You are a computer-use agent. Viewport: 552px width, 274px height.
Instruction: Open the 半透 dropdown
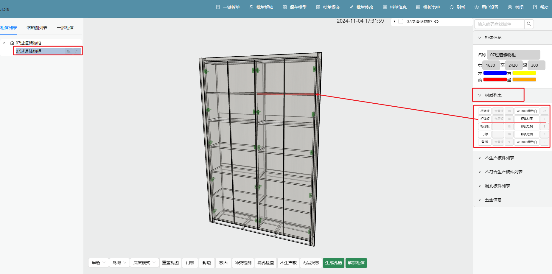tap(99, 263)
